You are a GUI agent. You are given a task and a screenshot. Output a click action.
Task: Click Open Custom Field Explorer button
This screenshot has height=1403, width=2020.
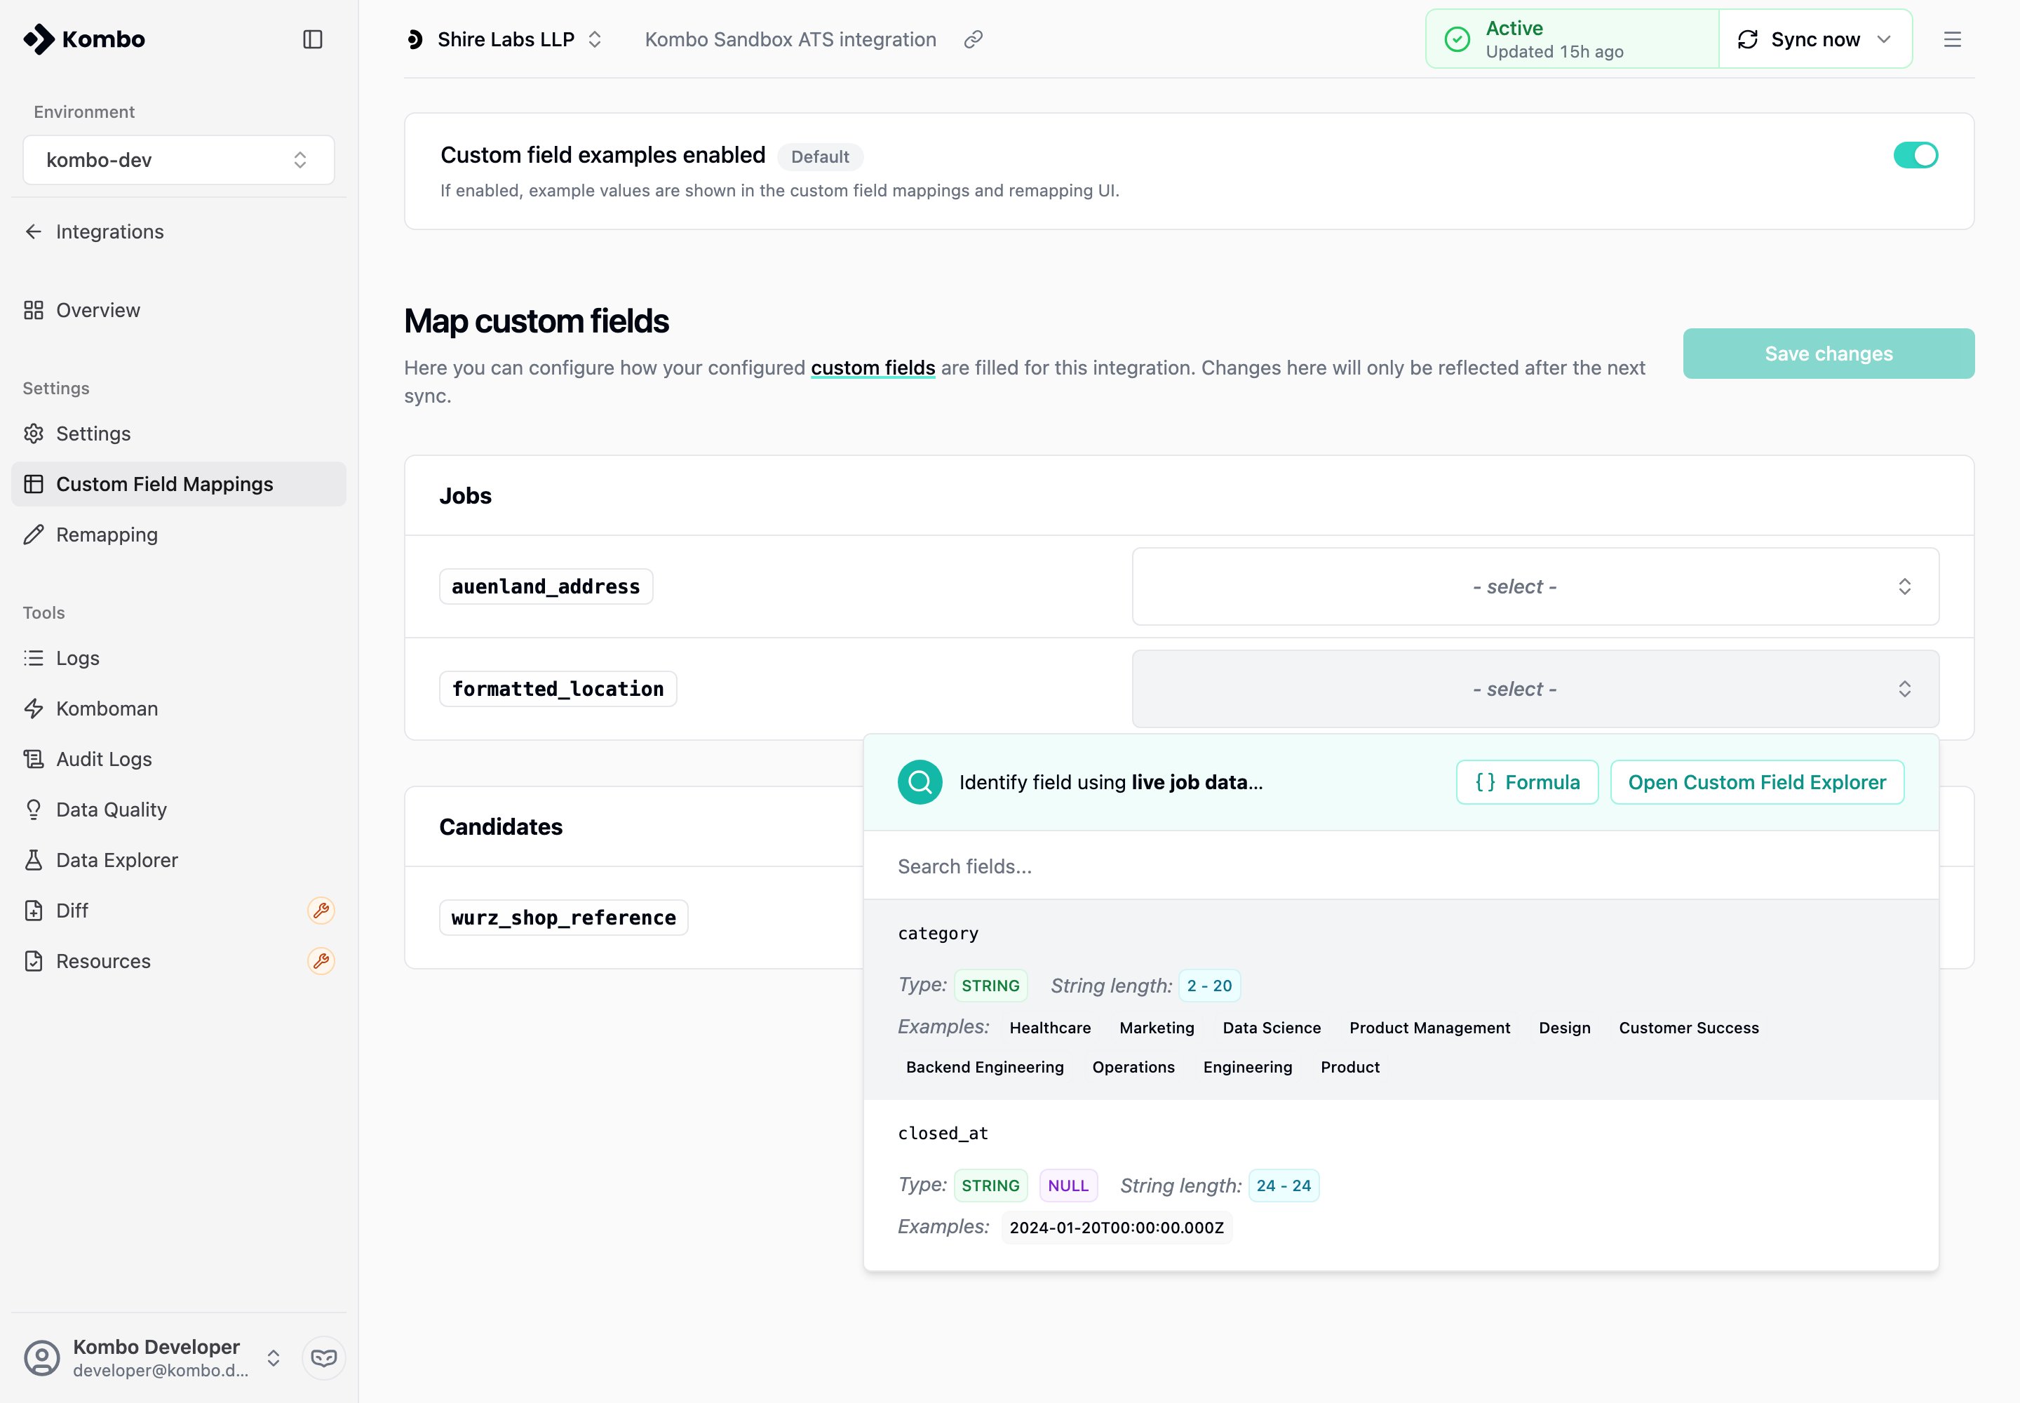tap(1757, 782)
